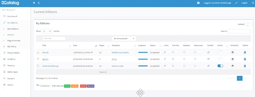Open Native Apps in navigation
Viewport: 255px width, 97px height.
click(x=13, y=72)
